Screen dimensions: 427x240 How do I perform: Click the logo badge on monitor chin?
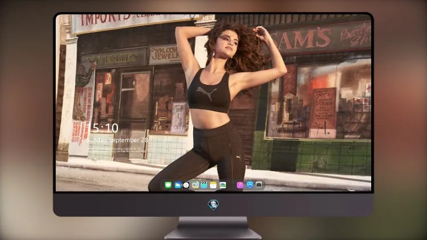tap(213, 205)
